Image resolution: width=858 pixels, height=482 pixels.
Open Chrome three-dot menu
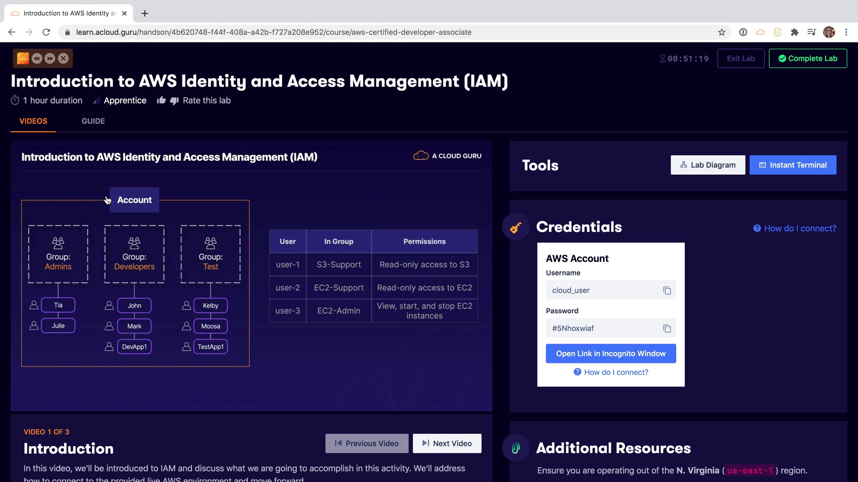coord(846,32)
